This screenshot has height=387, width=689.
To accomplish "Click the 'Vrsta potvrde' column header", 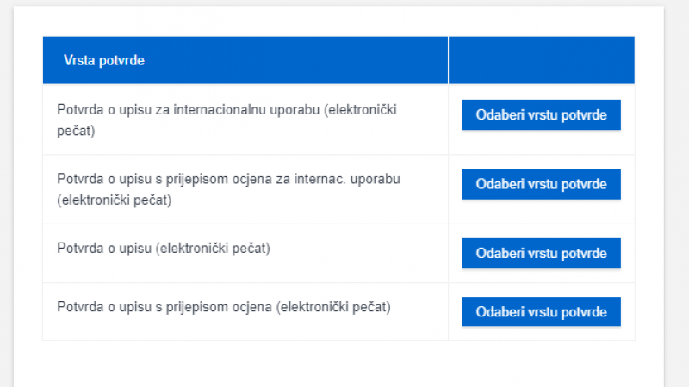I will (x=103, y=60).
